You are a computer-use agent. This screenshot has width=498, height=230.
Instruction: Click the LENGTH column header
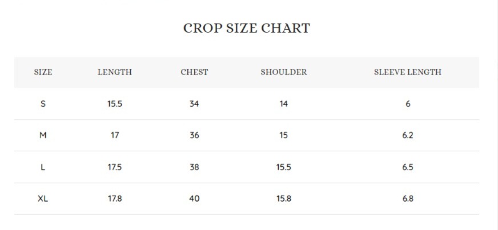pyautogui.click(x=115, y=72)
